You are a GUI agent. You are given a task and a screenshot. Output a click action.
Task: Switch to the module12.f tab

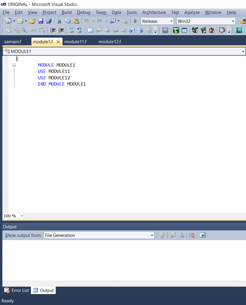(110, 41)
